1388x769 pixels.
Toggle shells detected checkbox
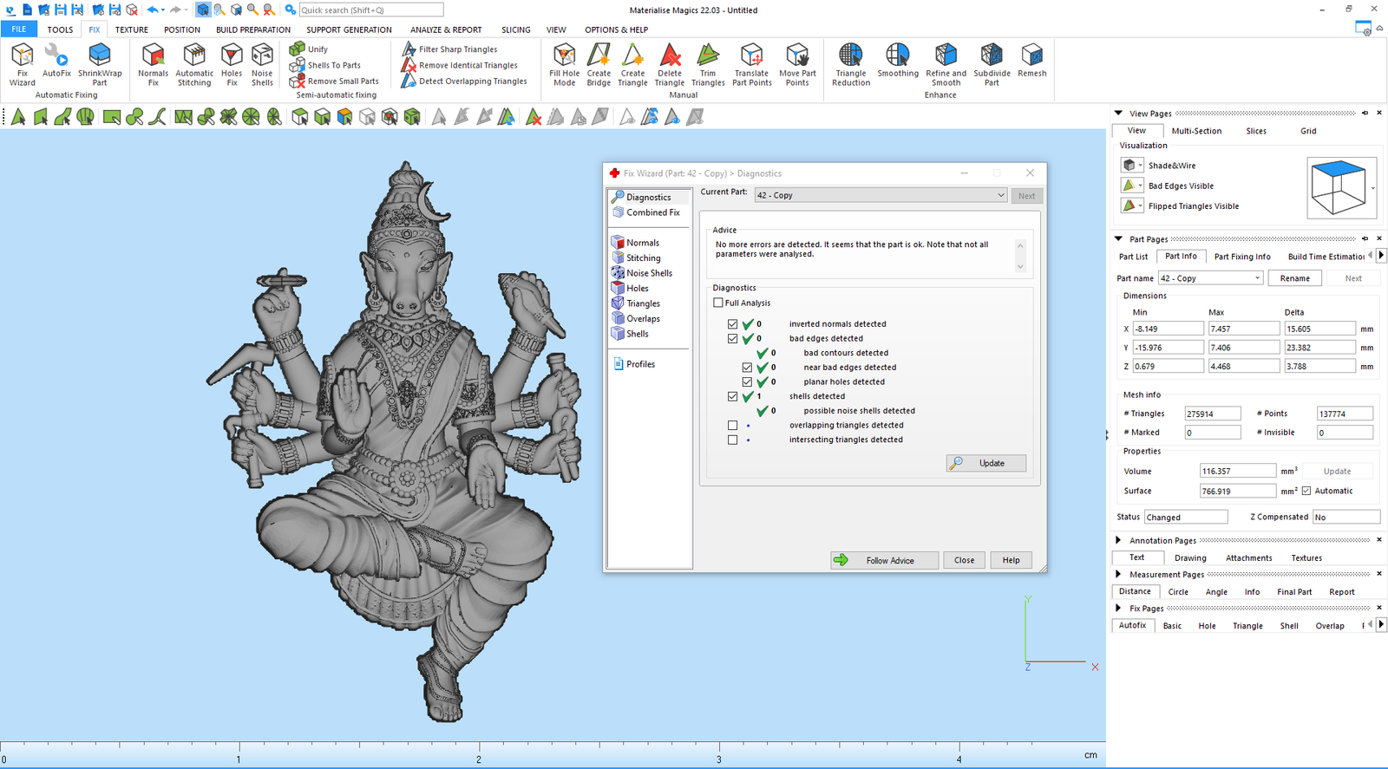pos(732,396)
